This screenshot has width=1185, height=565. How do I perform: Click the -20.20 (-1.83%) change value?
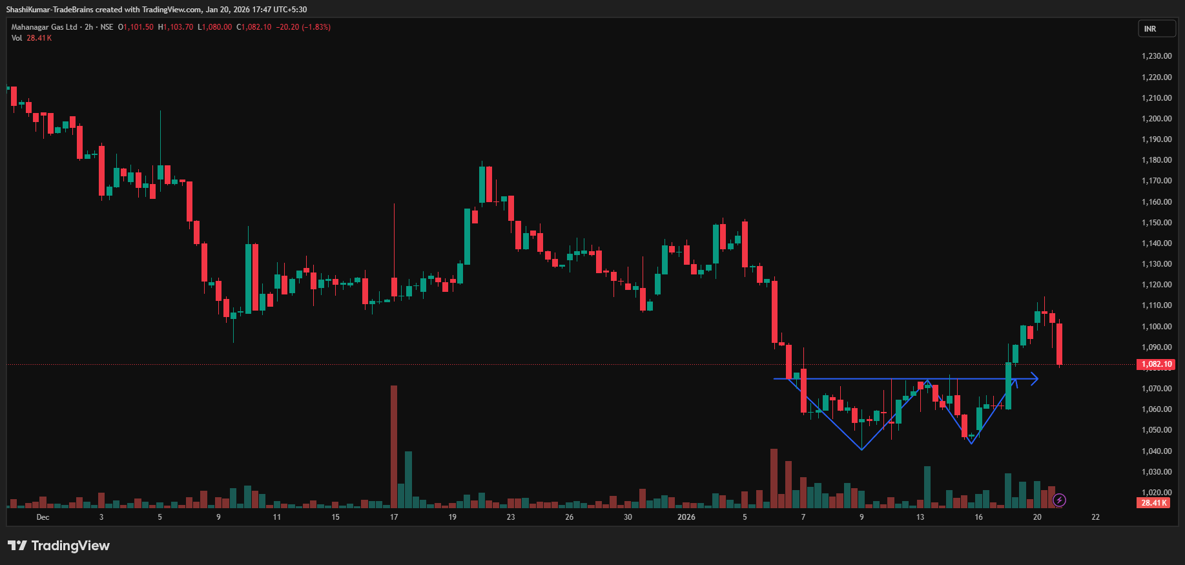pyautogui.click(x=303, y=27)
